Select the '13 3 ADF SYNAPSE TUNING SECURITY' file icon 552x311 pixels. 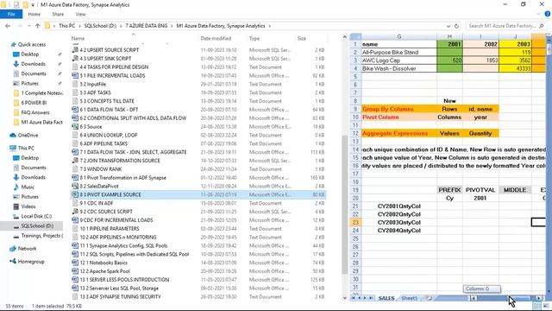click(x=75, y=296)
